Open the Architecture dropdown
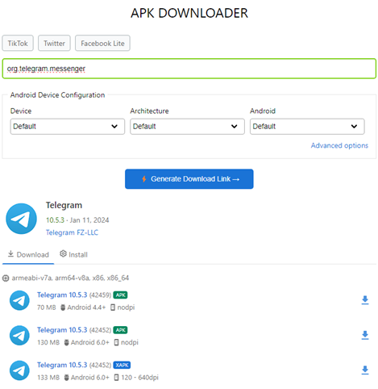This screenshot has width=378, height=389. point(187,127)
